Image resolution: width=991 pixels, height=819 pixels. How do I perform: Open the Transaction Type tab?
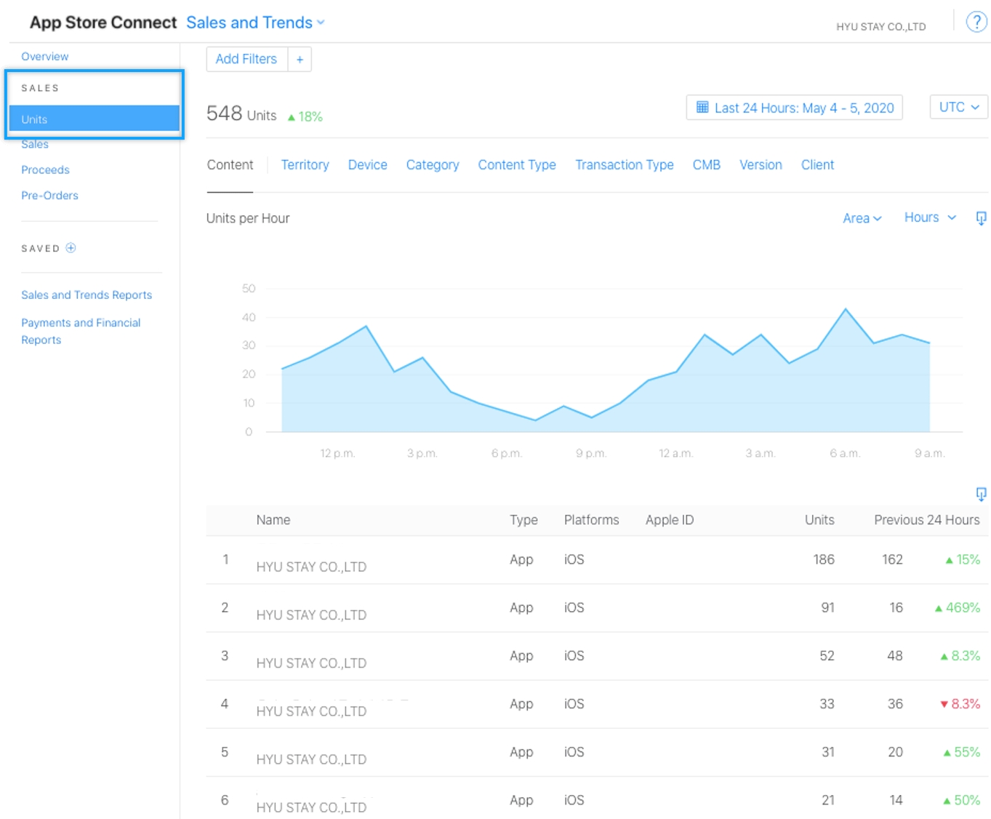click(624, 165)
